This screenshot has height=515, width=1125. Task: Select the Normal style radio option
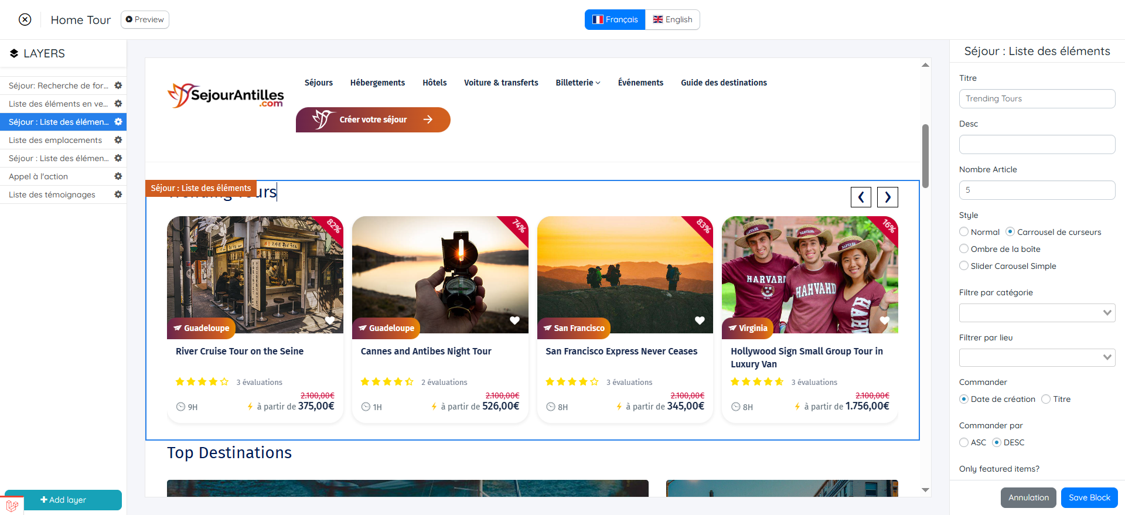(x=964, y=232)
